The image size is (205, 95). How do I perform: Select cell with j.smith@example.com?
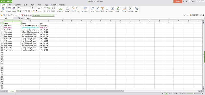30,25
